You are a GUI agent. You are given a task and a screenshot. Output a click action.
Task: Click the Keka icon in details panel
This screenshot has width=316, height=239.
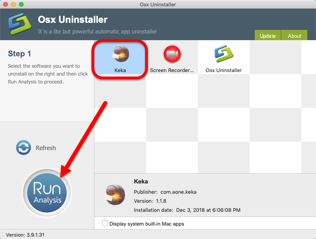pos(114,195)
